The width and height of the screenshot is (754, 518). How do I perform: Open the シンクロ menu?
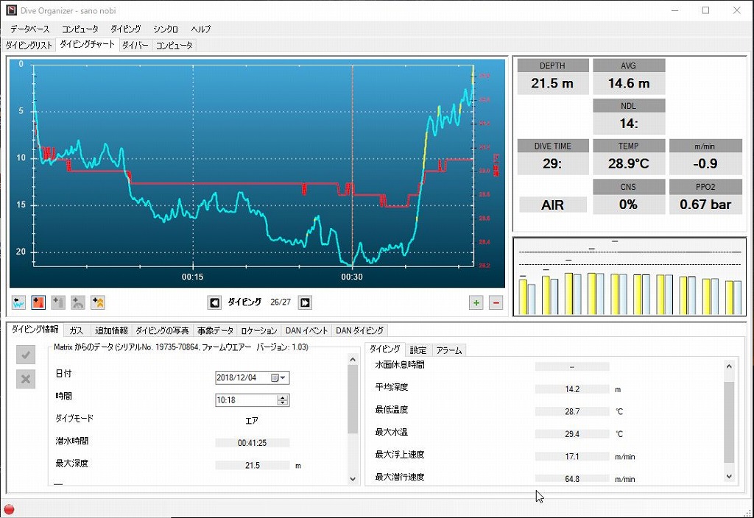[166, 29]
